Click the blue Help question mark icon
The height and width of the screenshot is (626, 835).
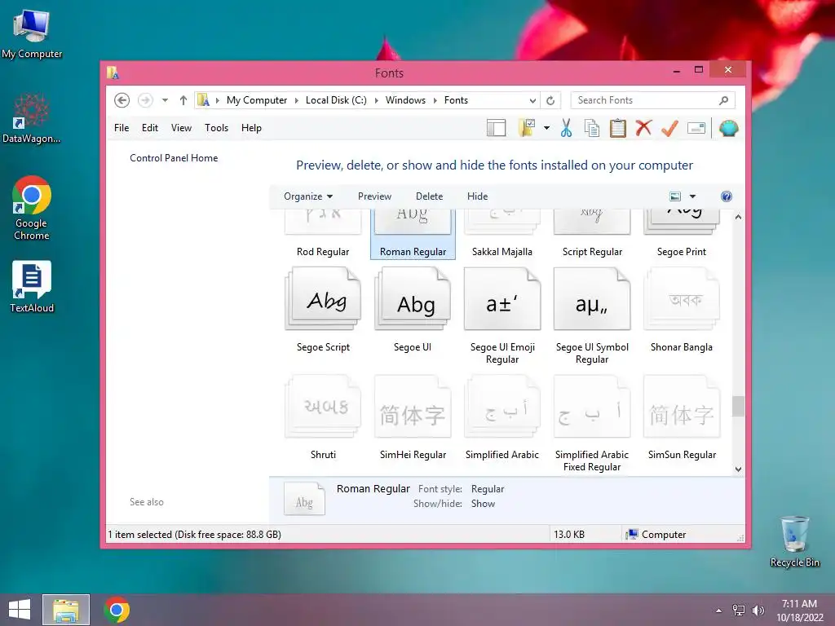pos(726,196)
